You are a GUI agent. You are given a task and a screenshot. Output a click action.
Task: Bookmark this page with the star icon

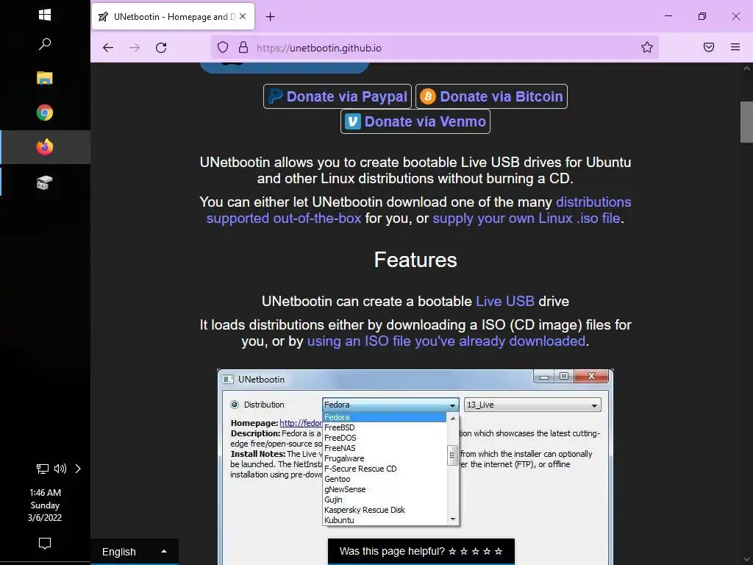[647, 47]
